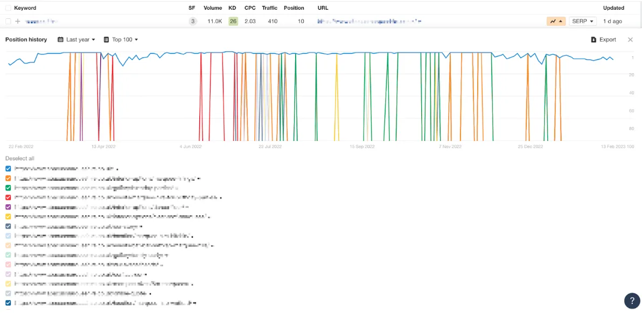
Task: Enable the unchecked pale green URL checkbox
Action: (8, 255)
